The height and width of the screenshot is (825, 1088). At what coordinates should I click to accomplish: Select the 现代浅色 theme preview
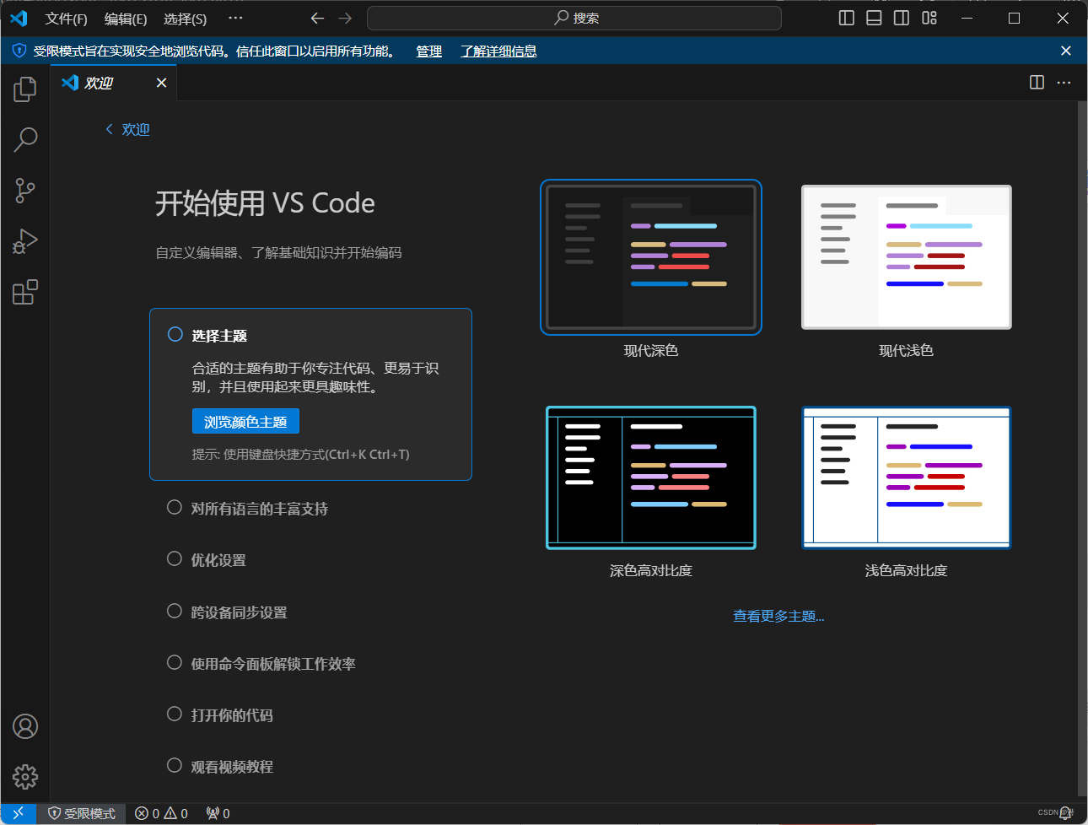click(906, 257)
